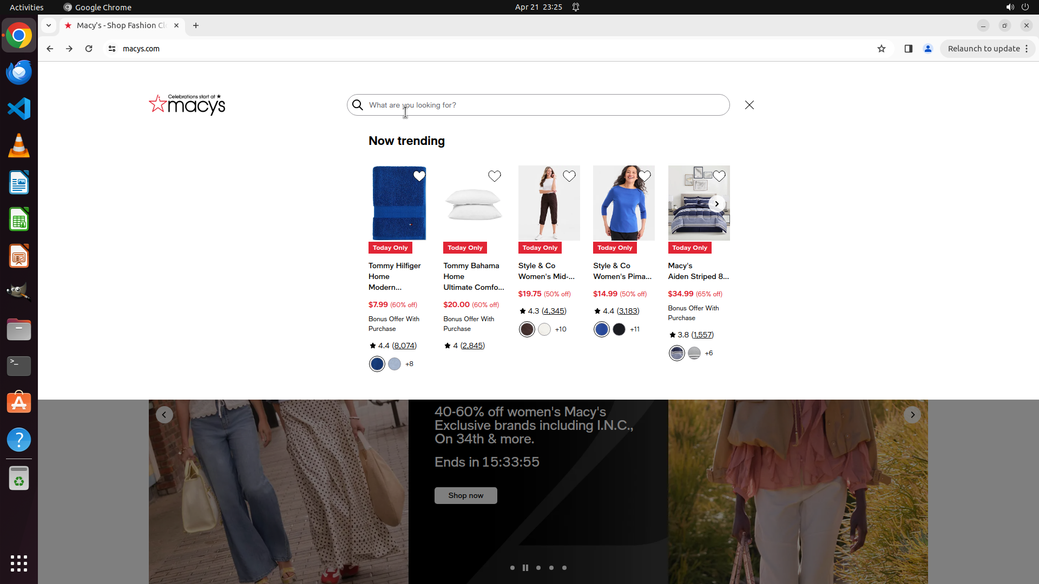Open the 8,074 reviews link

pos(404,346)
